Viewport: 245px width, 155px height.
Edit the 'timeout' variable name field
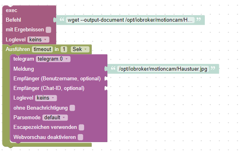[x=42, y=49]
